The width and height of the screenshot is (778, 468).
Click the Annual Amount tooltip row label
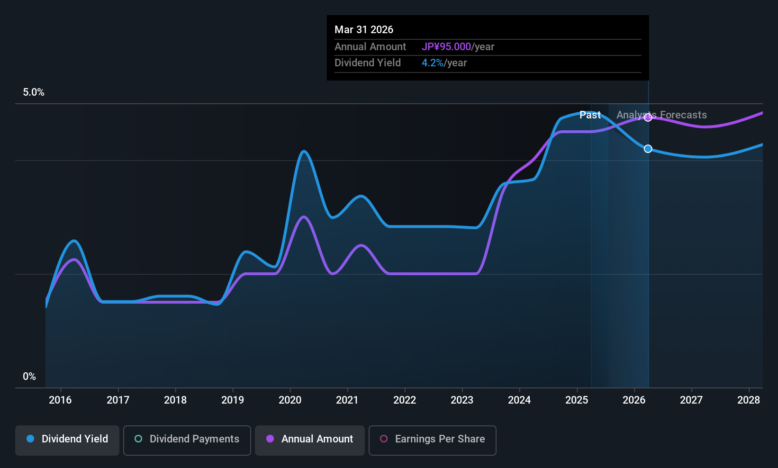(370, 47)
